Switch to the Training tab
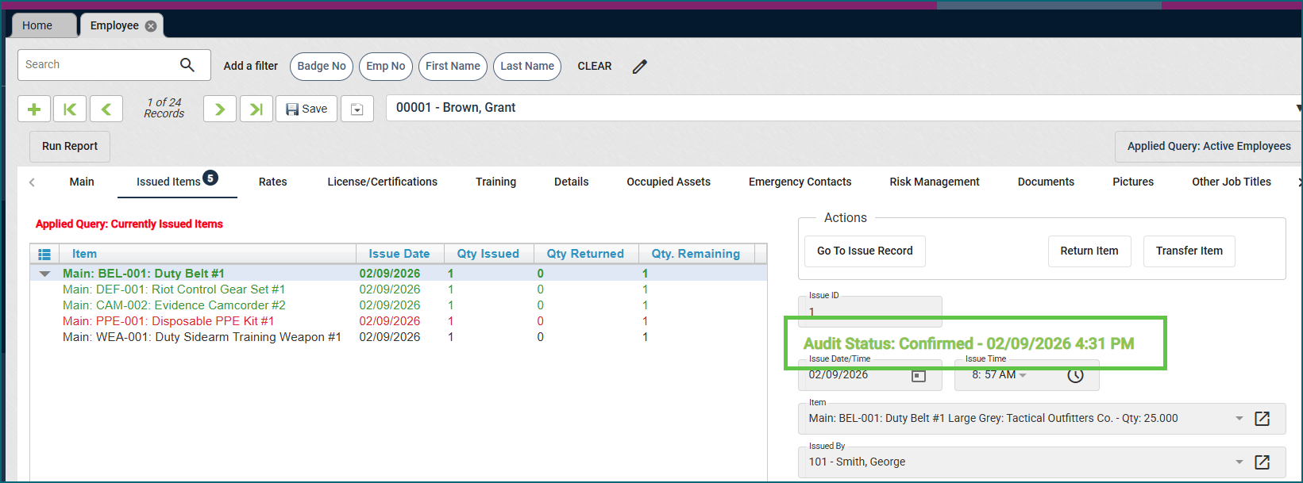1303x483 pixels. 495,182
